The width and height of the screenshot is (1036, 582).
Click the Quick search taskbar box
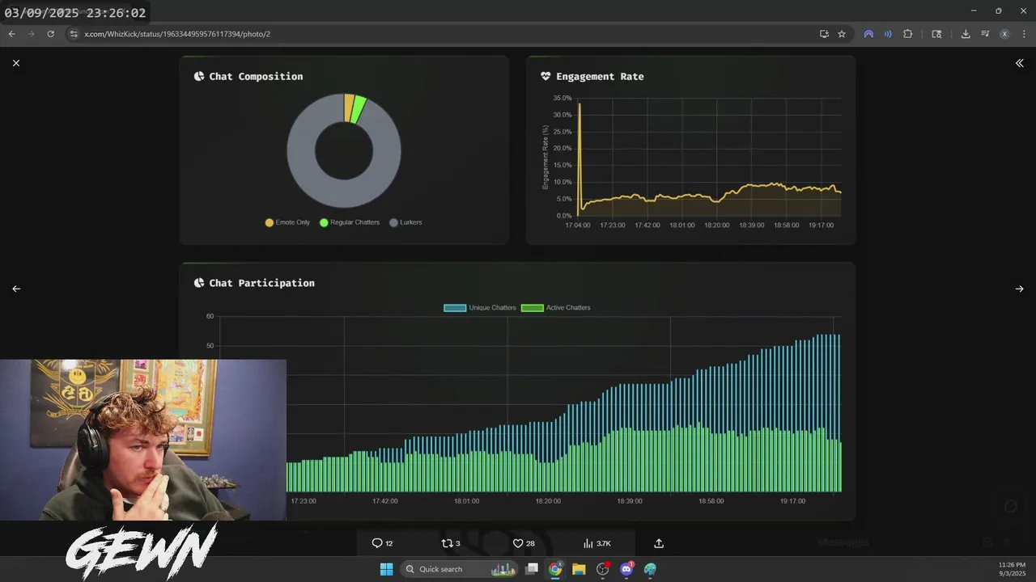point(460,569)
